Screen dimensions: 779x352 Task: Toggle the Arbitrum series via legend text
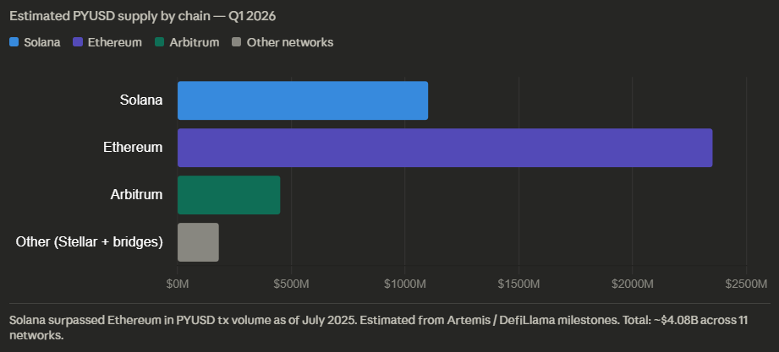[195, 42]
